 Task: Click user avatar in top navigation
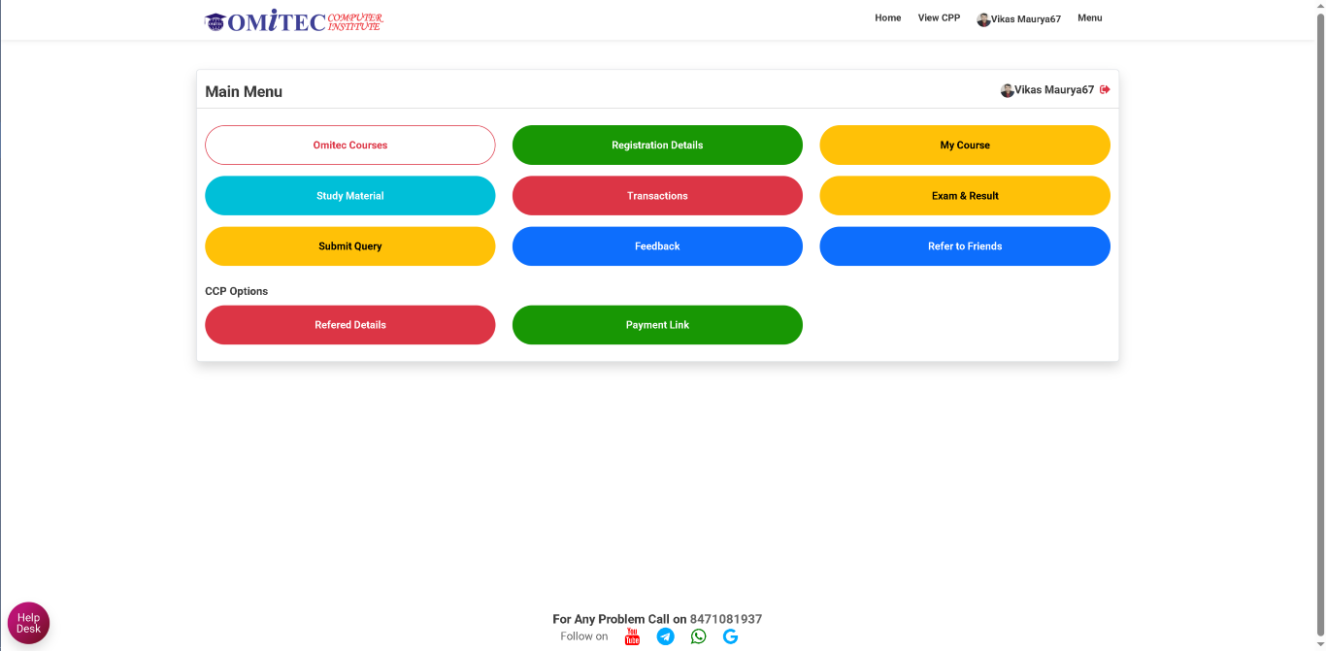click(x=983, y=19)
